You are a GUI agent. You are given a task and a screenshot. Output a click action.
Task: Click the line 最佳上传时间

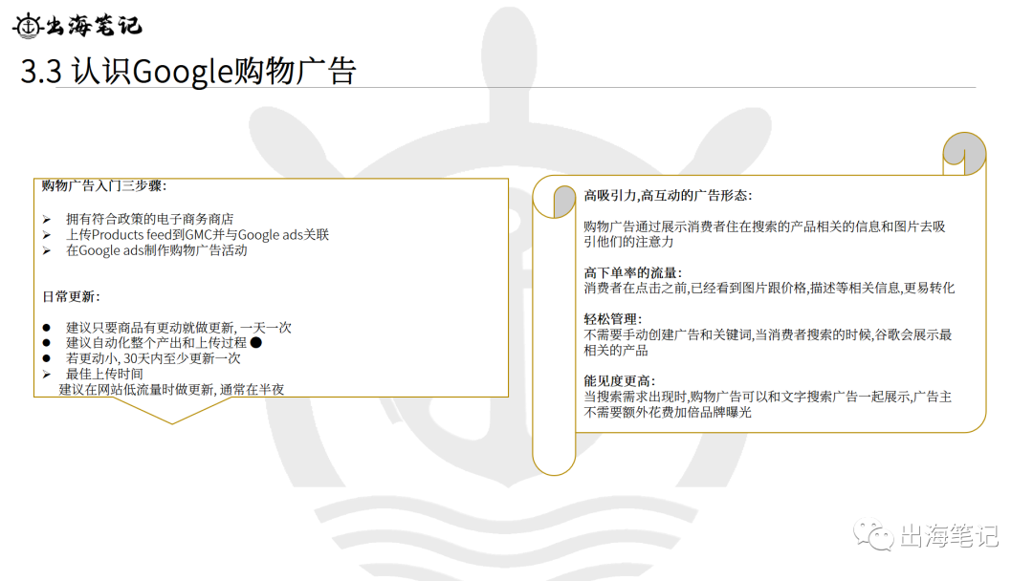[104, 375]
